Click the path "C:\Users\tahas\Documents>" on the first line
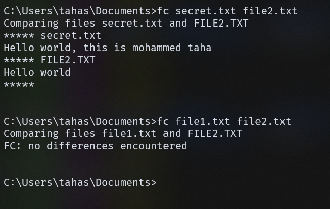 pos(80,11)
